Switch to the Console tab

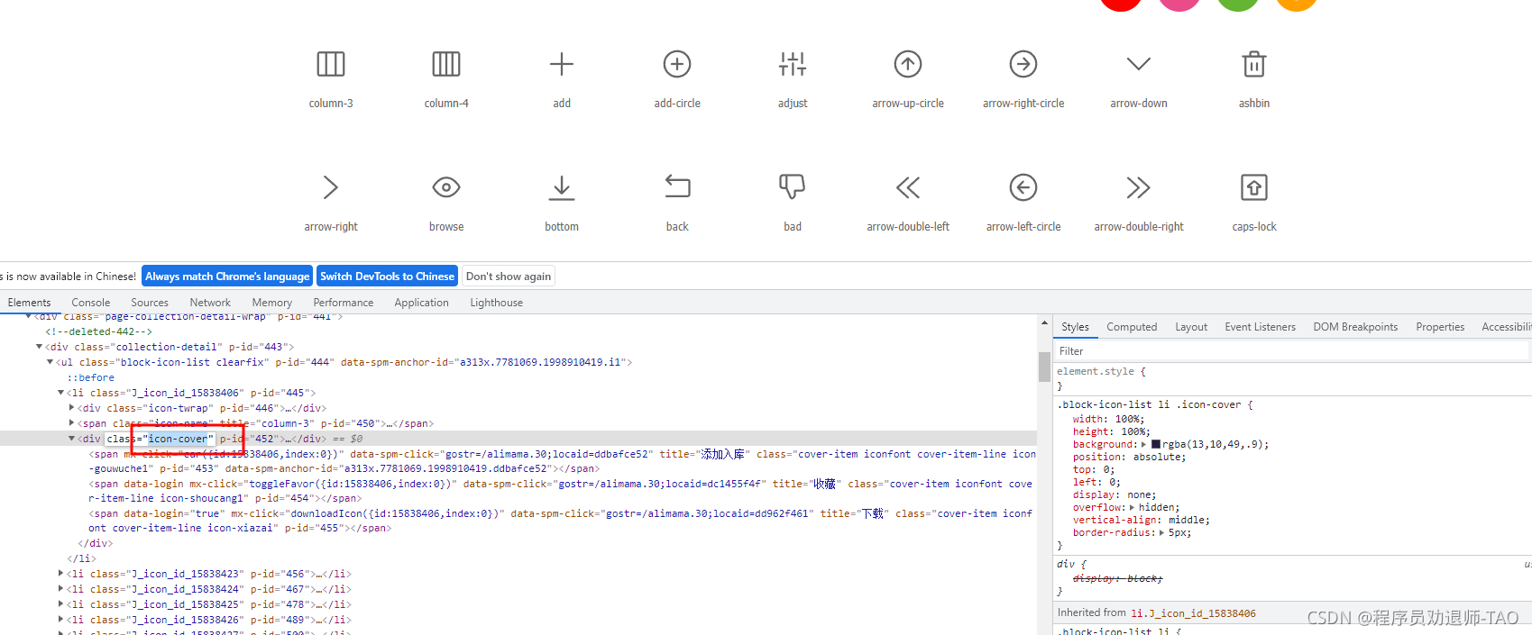(91, 303)
